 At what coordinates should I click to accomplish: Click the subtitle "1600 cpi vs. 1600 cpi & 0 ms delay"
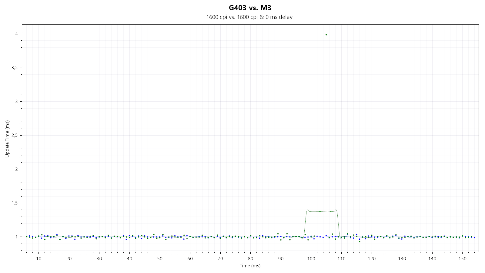[249, 17]
